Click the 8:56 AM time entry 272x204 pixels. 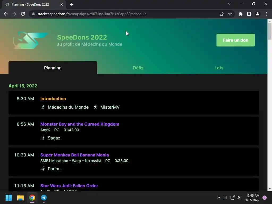25,124
